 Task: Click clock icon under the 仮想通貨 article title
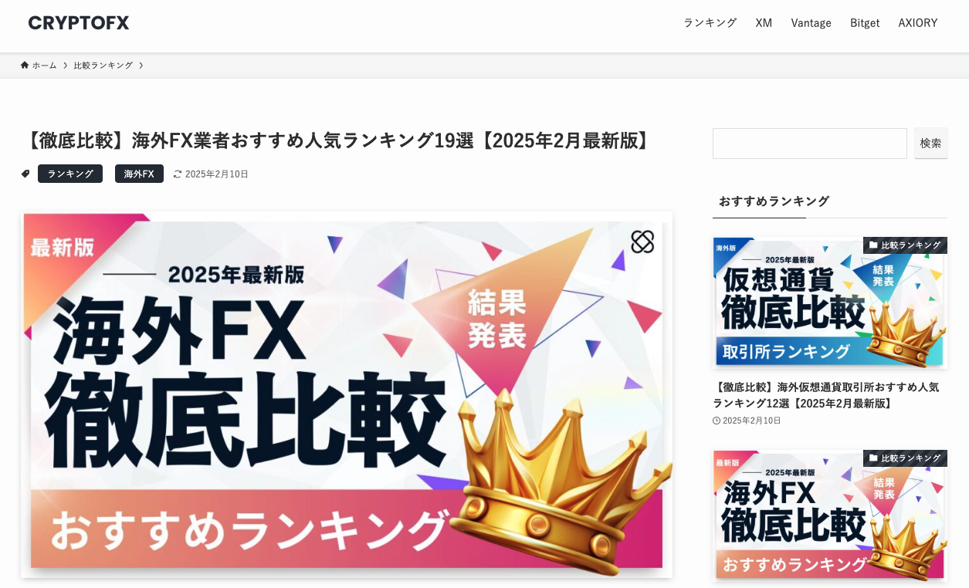(717, 421)
